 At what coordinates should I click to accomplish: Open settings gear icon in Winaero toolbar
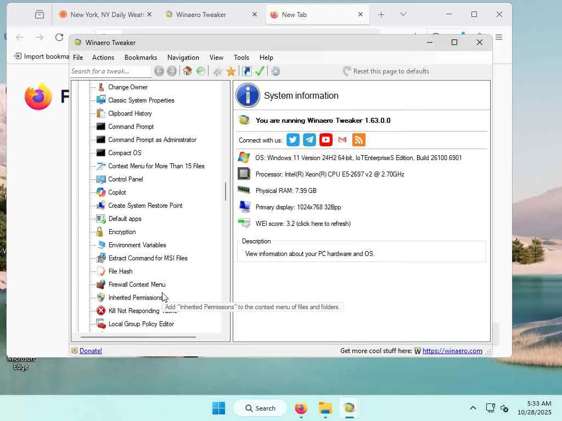click(276, 71)
